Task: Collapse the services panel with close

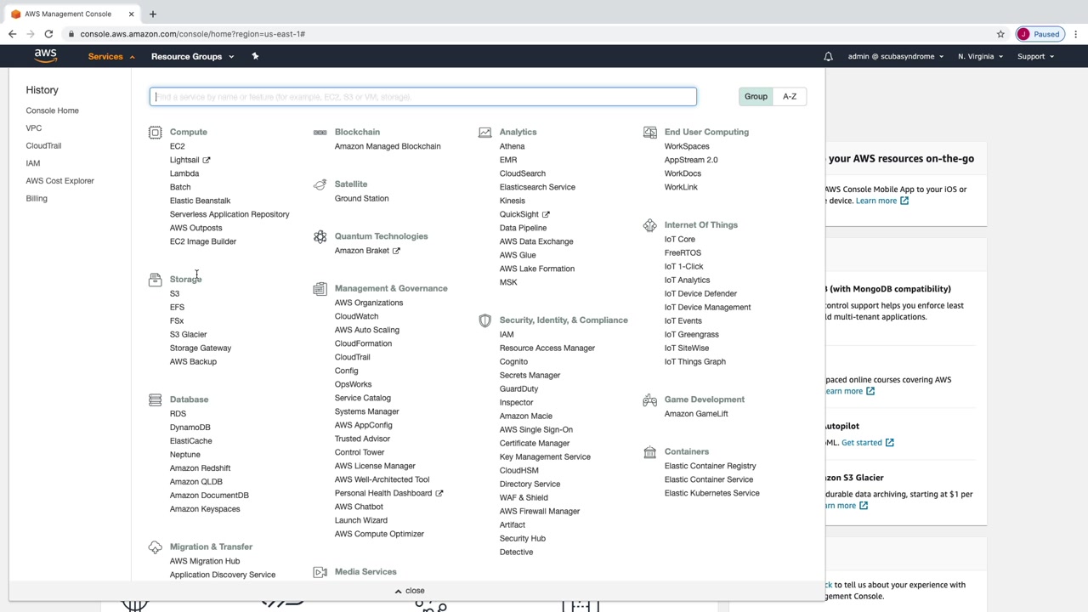Action: (x=409, y=591)
